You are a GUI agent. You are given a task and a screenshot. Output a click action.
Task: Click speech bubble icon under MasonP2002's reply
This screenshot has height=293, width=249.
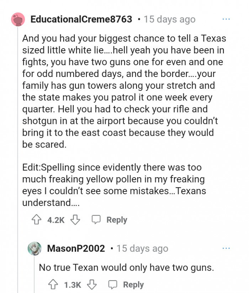point(113,284)
